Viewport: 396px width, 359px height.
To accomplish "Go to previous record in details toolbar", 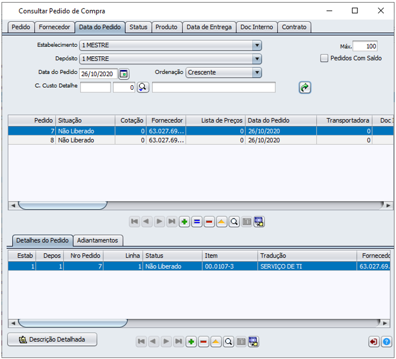I will (153, 342).
